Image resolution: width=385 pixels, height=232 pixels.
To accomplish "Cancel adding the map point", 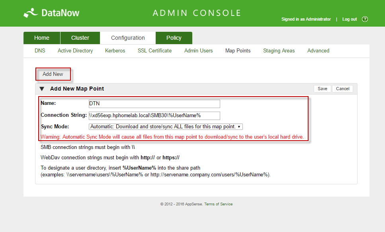I will (x=342, y=89).
